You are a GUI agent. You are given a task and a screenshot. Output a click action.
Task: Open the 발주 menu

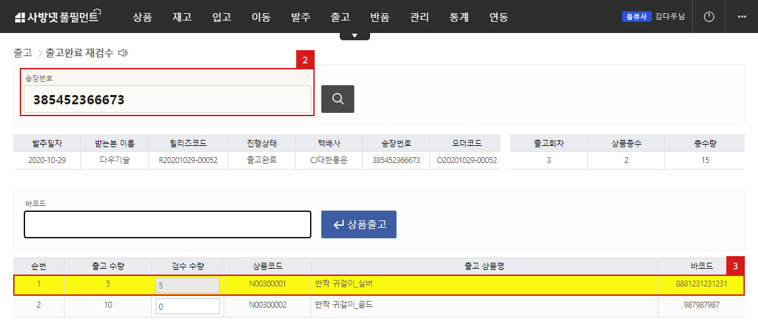pos(301,17)
